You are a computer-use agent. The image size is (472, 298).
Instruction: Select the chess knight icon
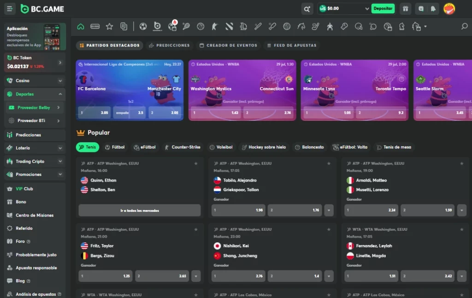click(x=402, y=26)
